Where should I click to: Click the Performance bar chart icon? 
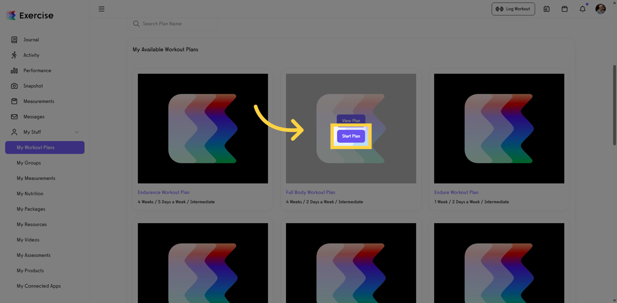pos(14,70)
